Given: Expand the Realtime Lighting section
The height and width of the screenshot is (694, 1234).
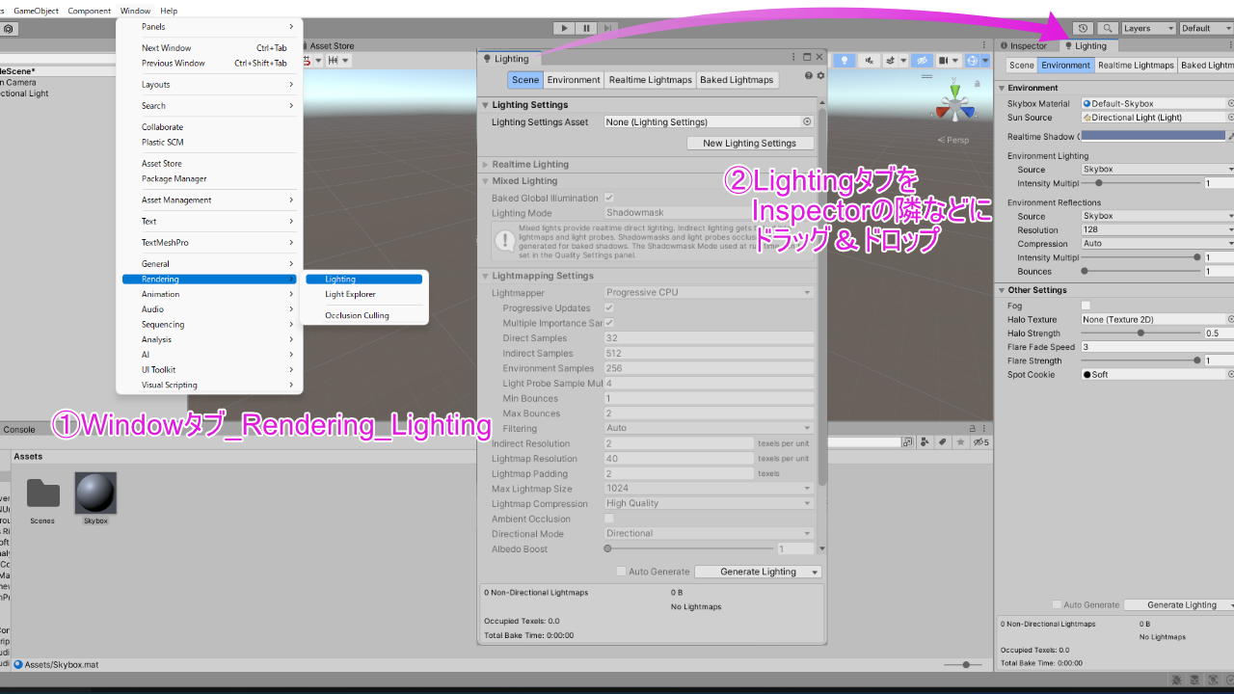Looking at the screenshot, I should coord(485,165).
